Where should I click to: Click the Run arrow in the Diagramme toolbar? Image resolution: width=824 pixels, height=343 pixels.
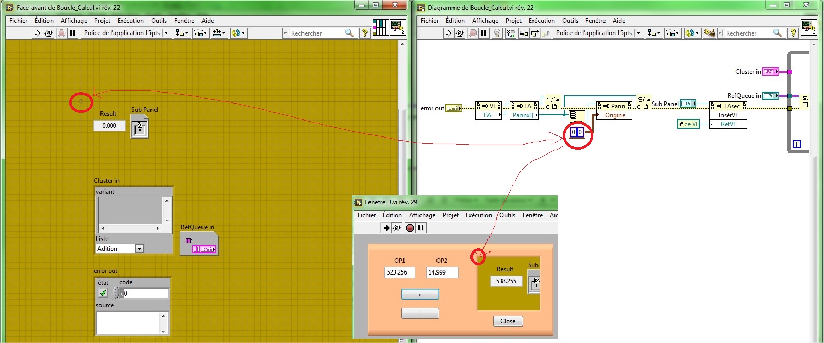coord(448,33)
